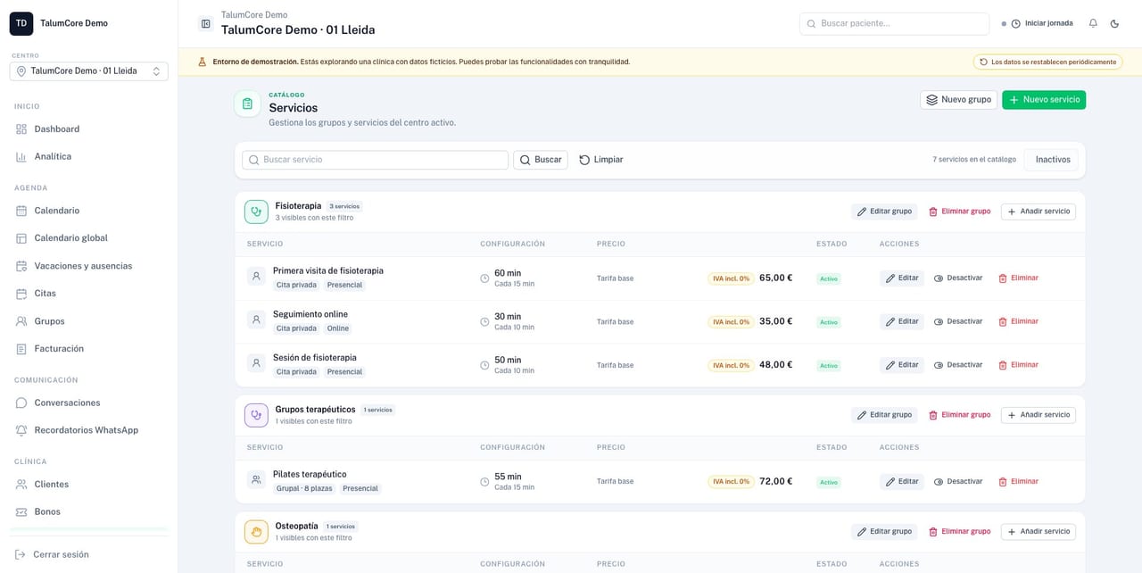The height and width of the screenshot is (573, 1142).
Task: Click the TD account avatar
Action: tap(21, 23)
